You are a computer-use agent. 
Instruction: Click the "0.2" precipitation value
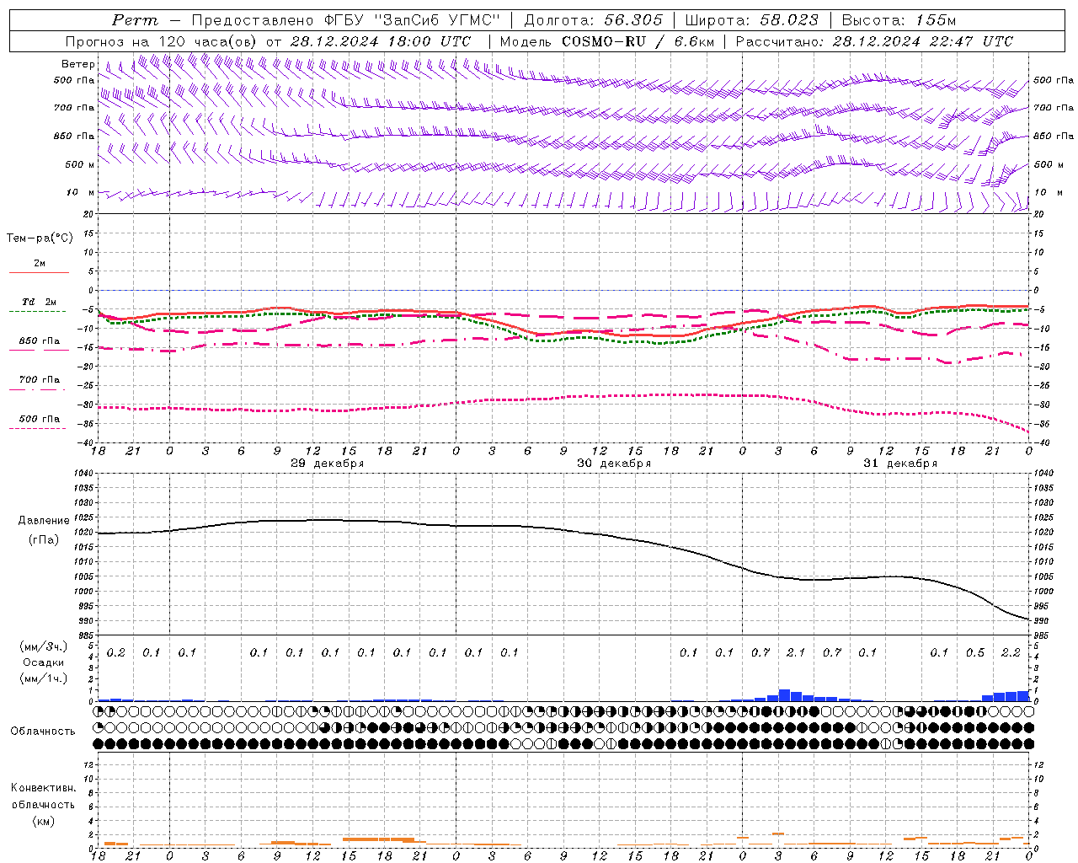[116, 653]
